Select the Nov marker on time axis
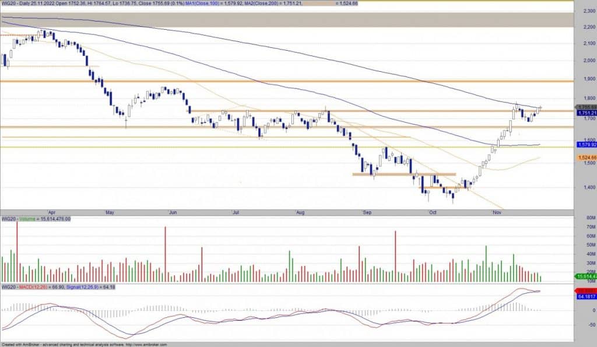This screenshot has width=597, height=347. tap(496, 213)
